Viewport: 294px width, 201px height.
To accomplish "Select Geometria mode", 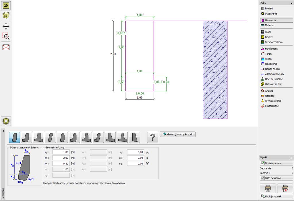I will [276, 20].
